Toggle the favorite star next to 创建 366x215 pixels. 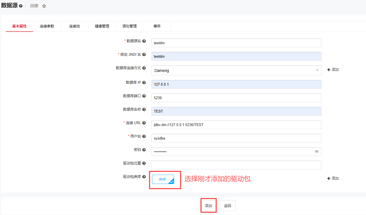click(x=44, y=5)
